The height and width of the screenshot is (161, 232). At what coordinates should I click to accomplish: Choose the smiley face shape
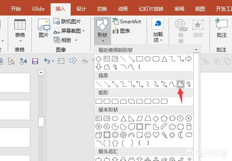[148, 135]
